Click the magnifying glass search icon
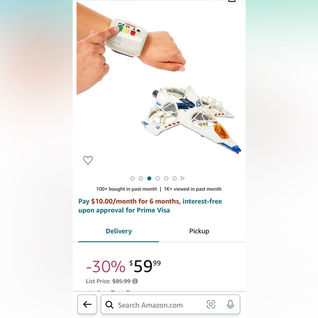The width and height of the screenshot is (318, 318). [x=110, y=305]
